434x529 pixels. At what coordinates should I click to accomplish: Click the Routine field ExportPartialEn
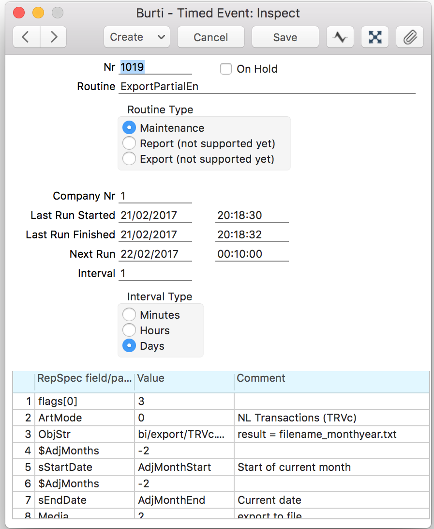click(x=266, y=87)
